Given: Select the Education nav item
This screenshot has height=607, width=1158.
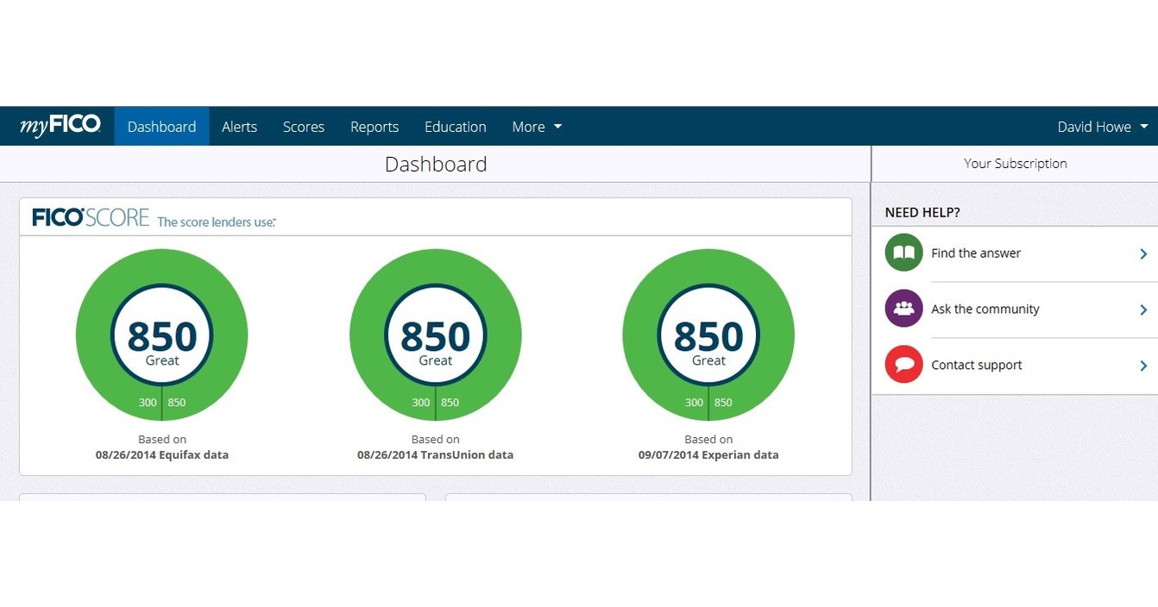Looking at the screenshot, I should click(455, 127).
